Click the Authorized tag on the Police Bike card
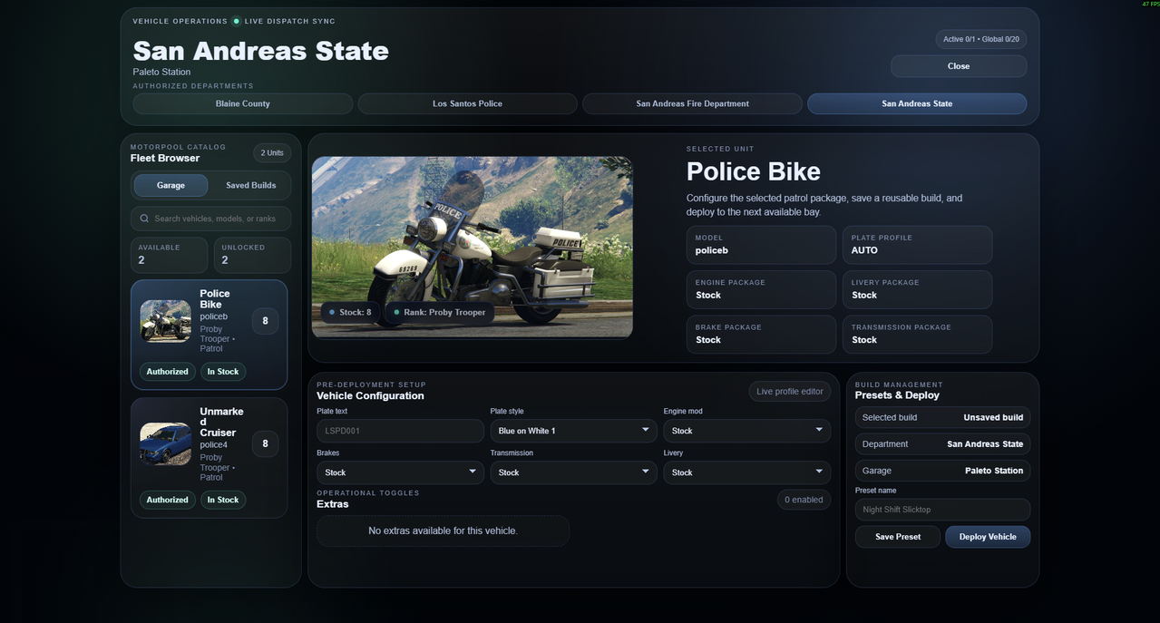This screenshot has height=623, width=1160. pos(168,372)
